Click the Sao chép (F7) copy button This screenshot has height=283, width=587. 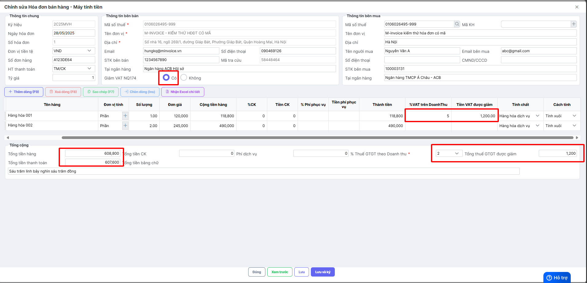(101, 92)
